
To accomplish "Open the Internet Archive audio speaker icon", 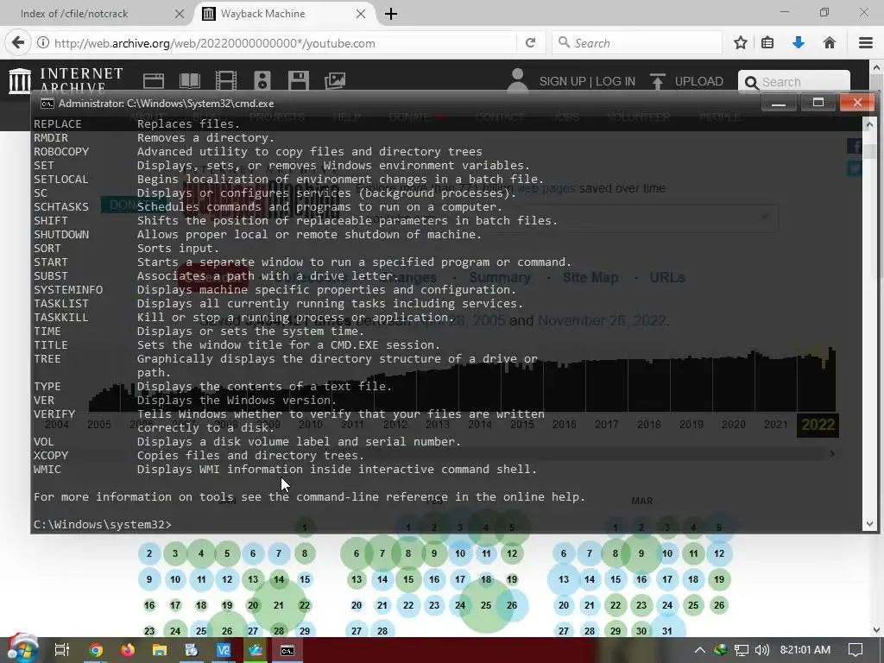I will [262, 81].
